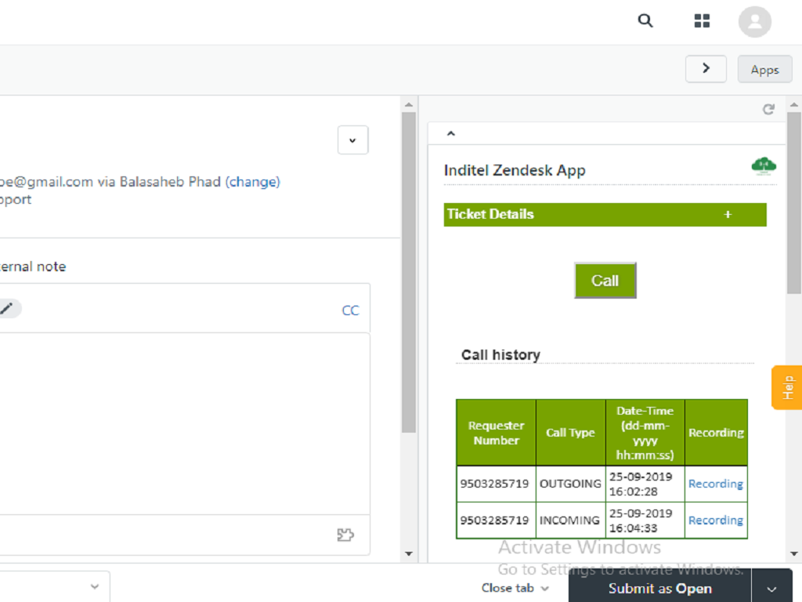Click the CC link
Screen dimensions: 802x602
(x=350, y=310)
